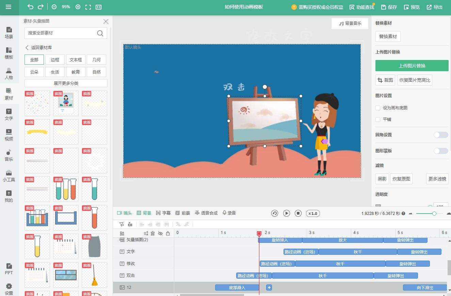Image resolution: width=451 pixels, height=296 pixels.
Task: Redo the last action
Action: (x=41, y=7)
